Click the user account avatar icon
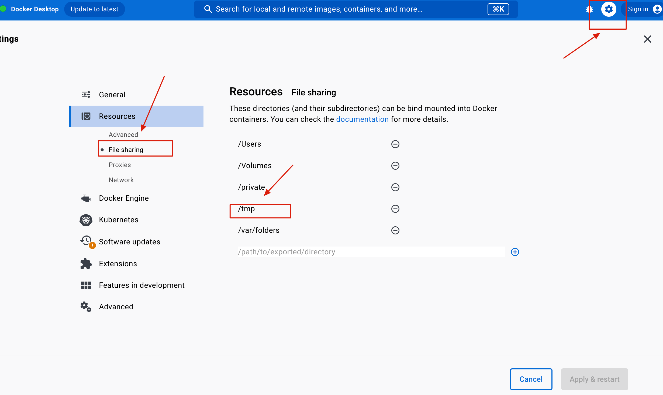The image size is (663, 395). click(657, 9)
